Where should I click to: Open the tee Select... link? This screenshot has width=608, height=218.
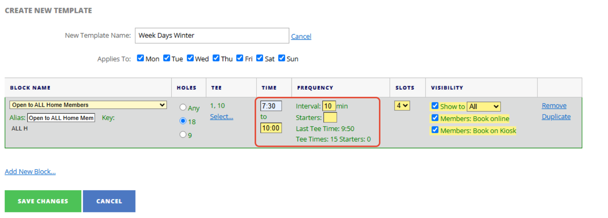click(x=221, y=117)
